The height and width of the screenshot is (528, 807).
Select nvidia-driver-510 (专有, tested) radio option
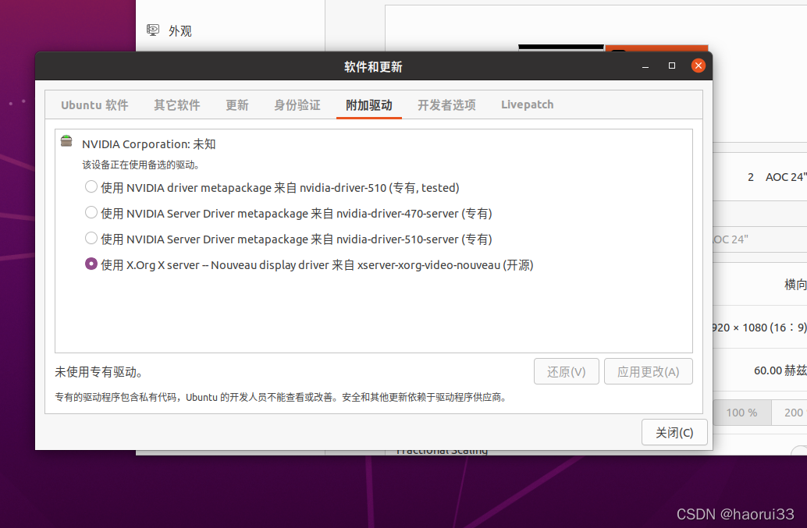91,187
